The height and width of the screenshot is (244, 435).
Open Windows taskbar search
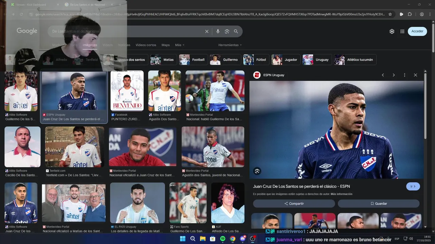[x=193, y=239]
